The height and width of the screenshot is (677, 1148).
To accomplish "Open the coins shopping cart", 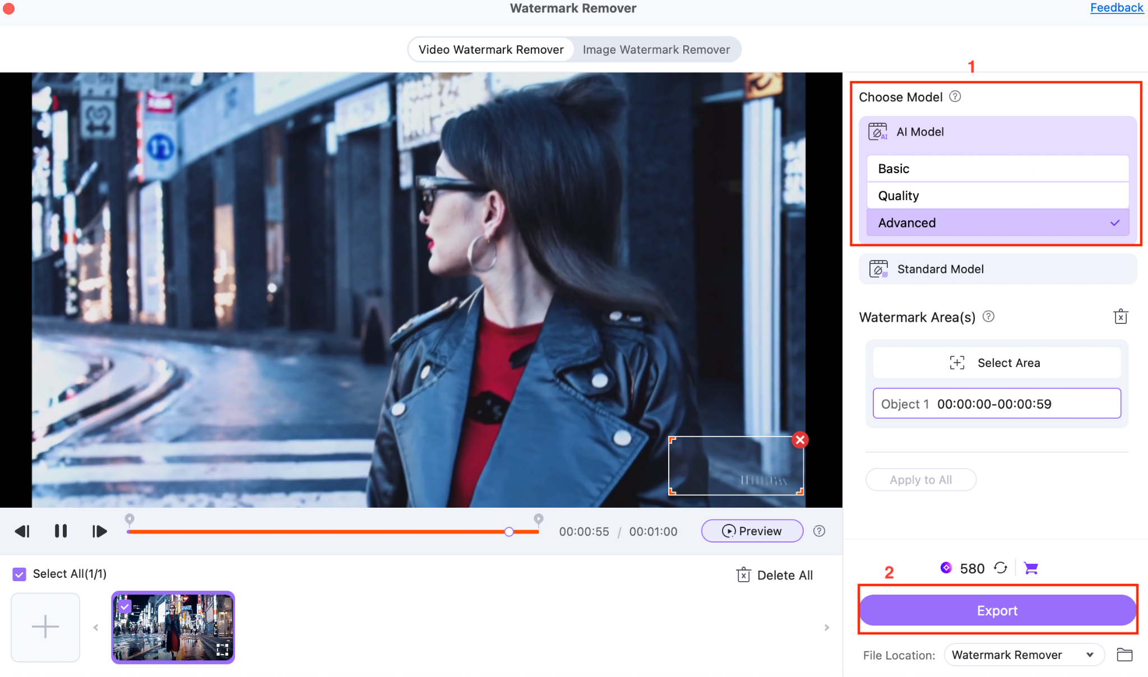I will 1031,568.
